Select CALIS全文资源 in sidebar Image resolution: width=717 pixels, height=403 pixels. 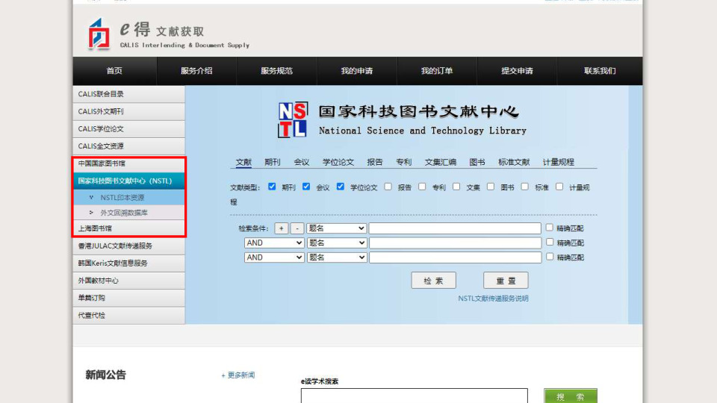point(129,146)
